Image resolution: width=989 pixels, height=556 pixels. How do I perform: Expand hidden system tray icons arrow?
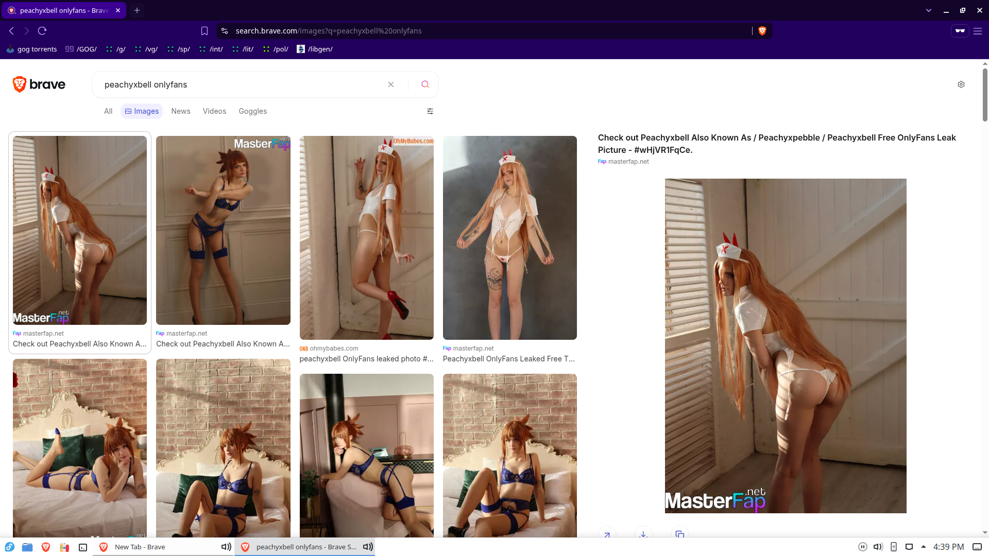(x=924, y=547)
